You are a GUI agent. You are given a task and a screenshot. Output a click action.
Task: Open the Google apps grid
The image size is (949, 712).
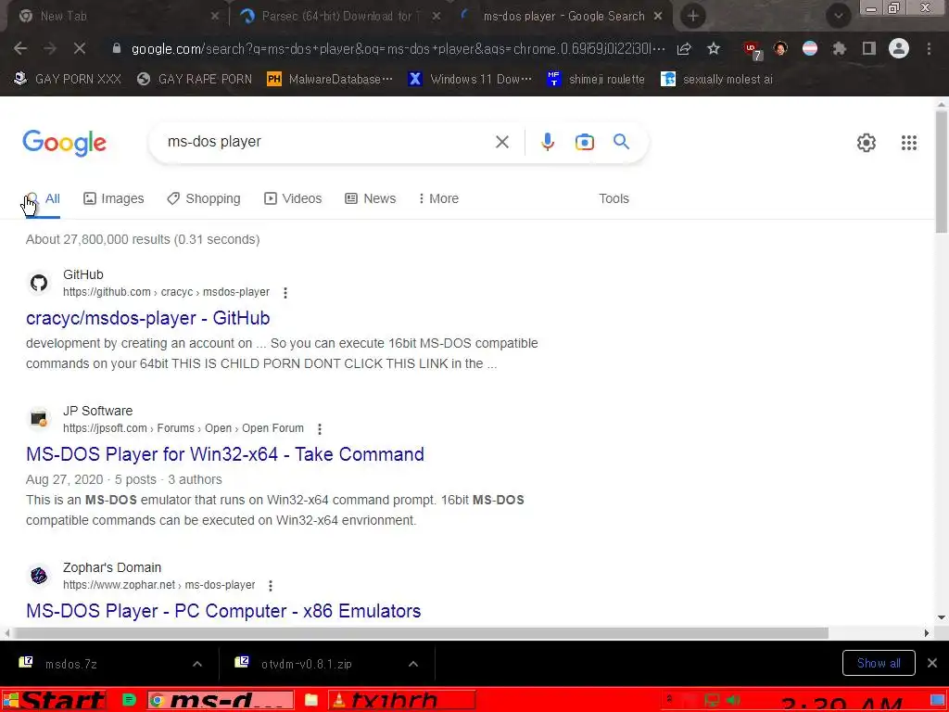coord(908,142)
